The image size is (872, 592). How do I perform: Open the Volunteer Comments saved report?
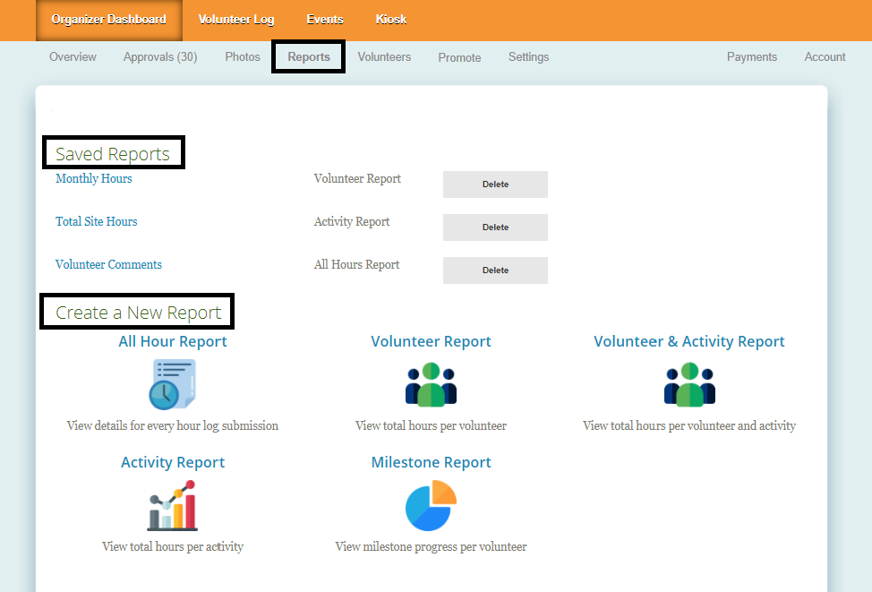108,265
